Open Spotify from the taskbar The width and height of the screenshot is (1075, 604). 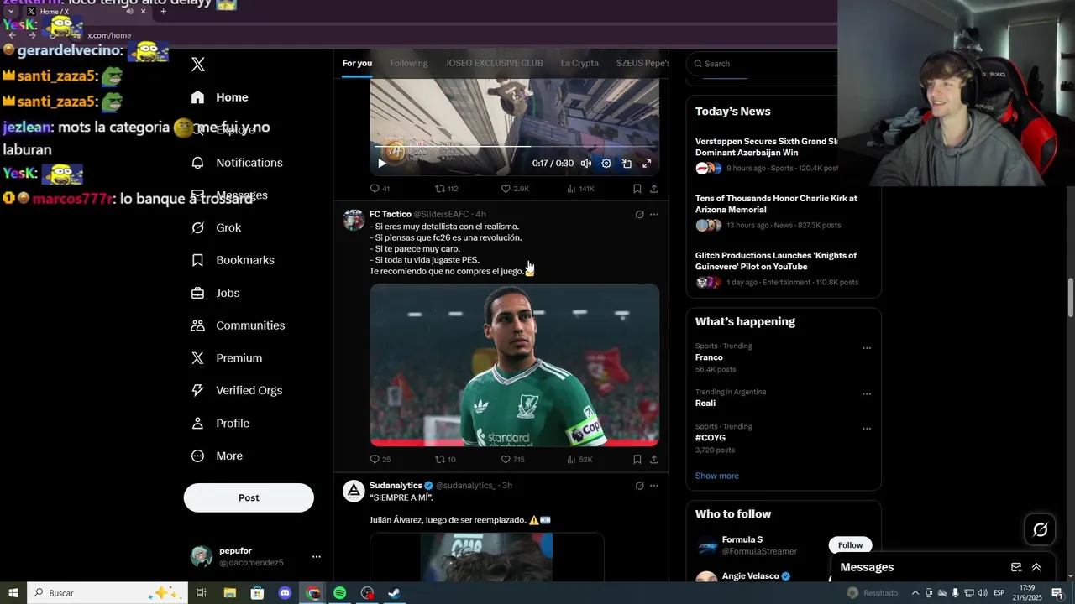click(339, 593)
